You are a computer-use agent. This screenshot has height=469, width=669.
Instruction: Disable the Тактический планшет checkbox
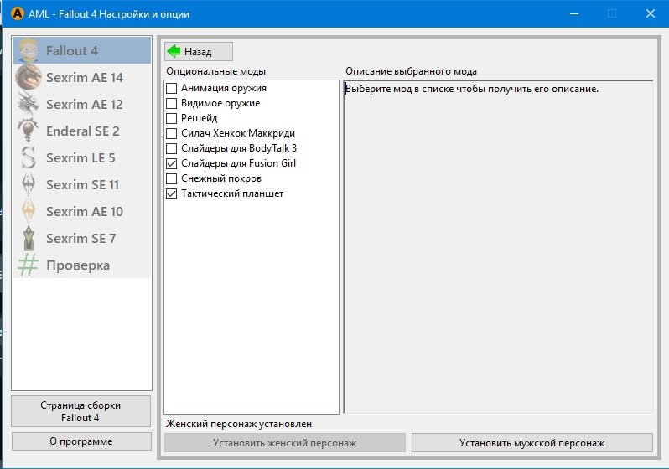pos(172,193)
